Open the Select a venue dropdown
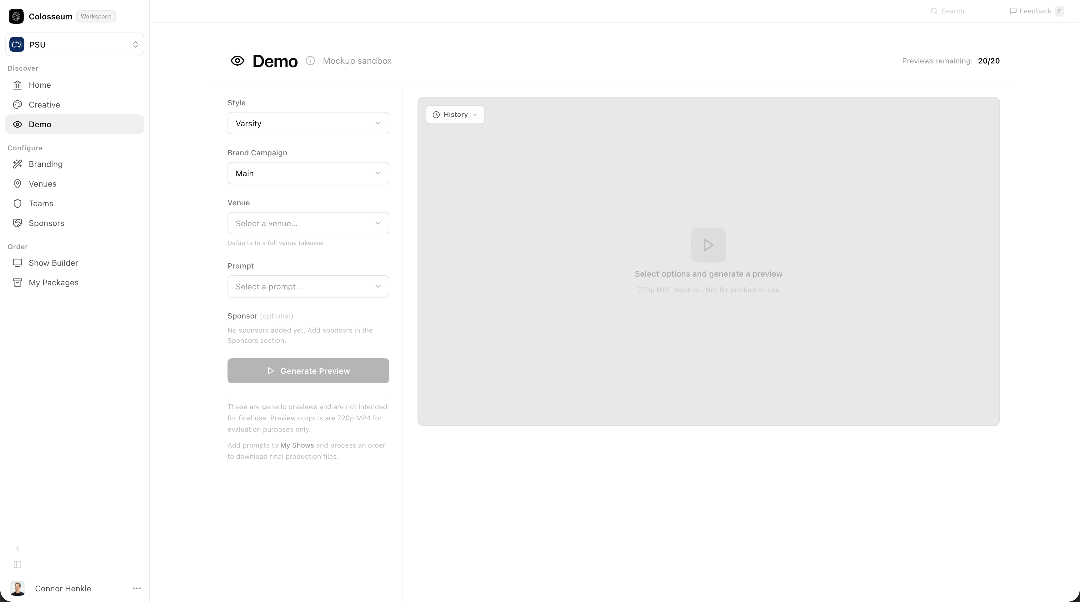This screenshot has height=602, width=1080. click(308, 223)
